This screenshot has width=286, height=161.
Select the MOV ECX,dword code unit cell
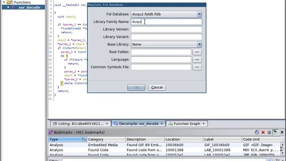261,150
